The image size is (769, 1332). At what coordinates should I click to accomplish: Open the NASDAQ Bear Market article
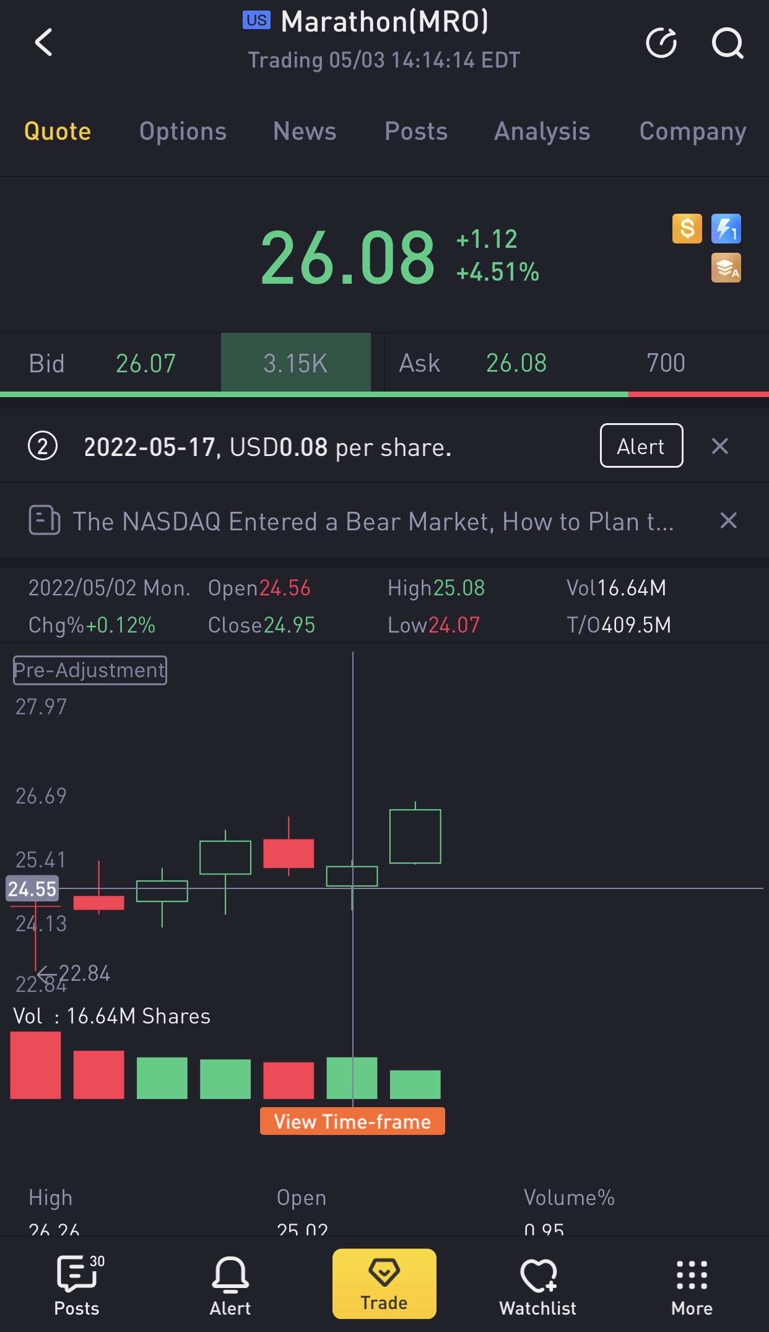tap(371, 522)
